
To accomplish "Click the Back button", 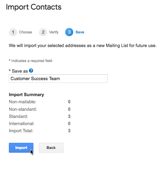I will (x=51, y=148).
